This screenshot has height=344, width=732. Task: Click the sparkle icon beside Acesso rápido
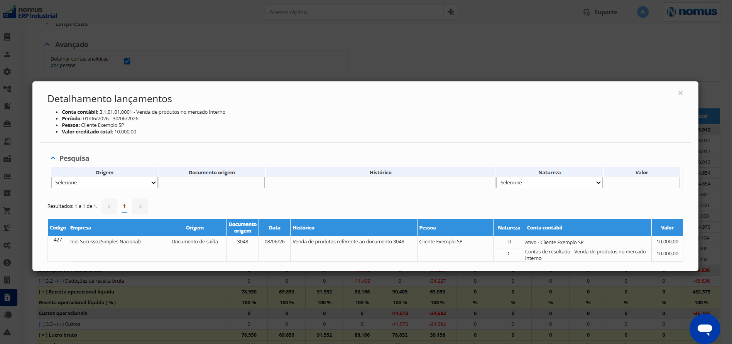(x=451, y=12)
